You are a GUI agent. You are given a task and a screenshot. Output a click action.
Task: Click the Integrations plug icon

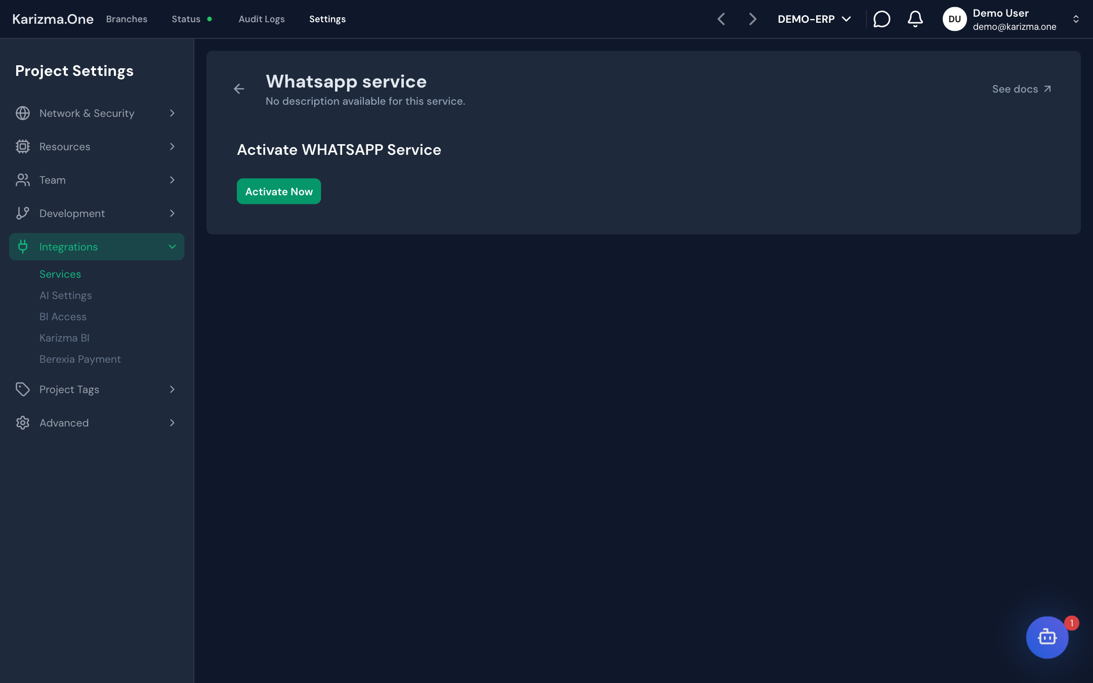(23, 247)
